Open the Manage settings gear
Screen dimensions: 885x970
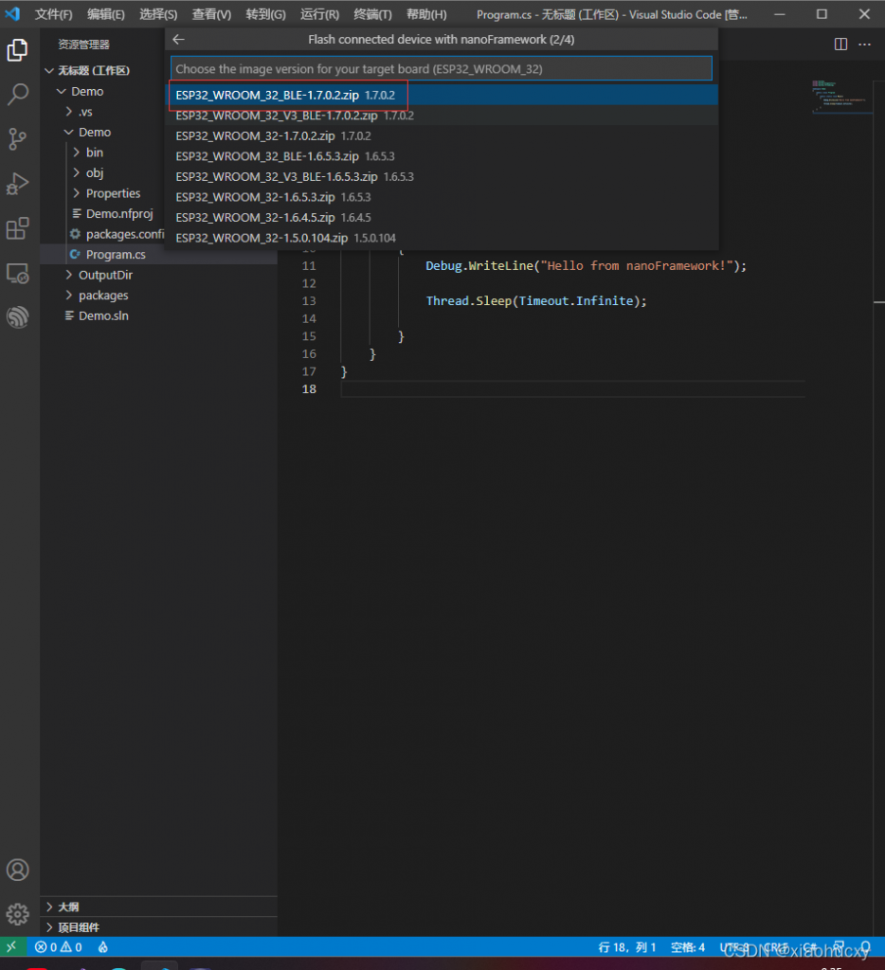point(17,914)
